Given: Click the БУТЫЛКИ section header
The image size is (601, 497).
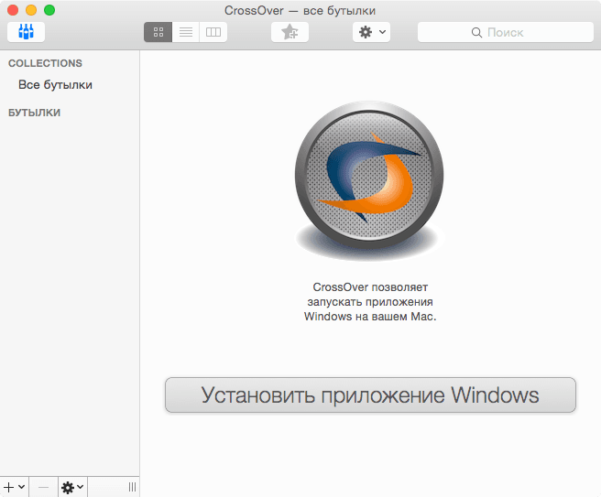Looking at the screenshot, I should 35,113.
